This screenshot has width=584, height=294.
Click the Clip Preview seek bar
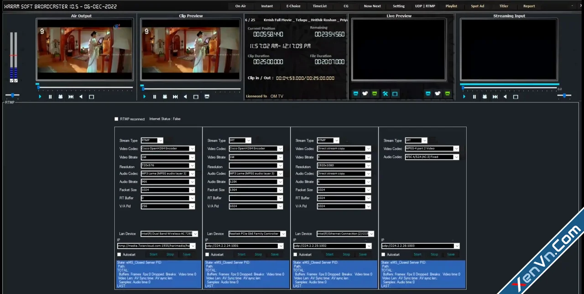coord(191,88)
